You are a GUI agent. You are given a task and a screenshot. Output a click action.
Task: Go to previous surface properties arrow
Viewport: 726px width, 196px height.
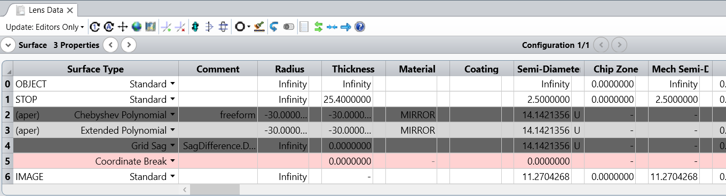pos(111,45)
